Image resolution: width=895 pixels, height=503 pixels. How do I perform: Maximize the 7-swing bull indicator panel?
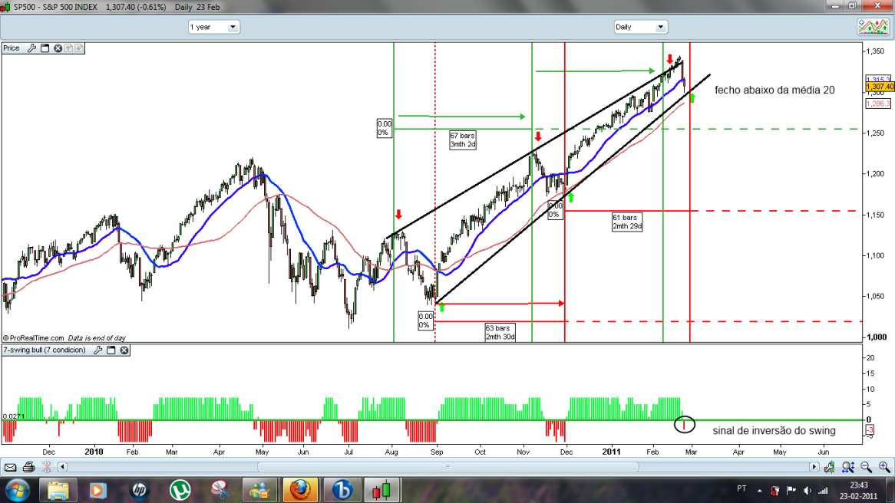click(111, 350)
